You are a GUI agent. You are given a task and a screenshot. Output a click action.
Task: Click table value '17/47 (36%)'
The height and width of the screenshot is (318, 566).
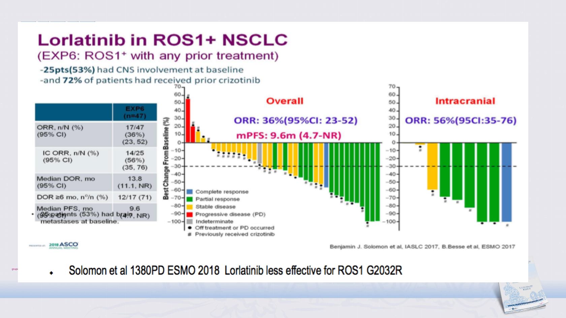[135, 131]
